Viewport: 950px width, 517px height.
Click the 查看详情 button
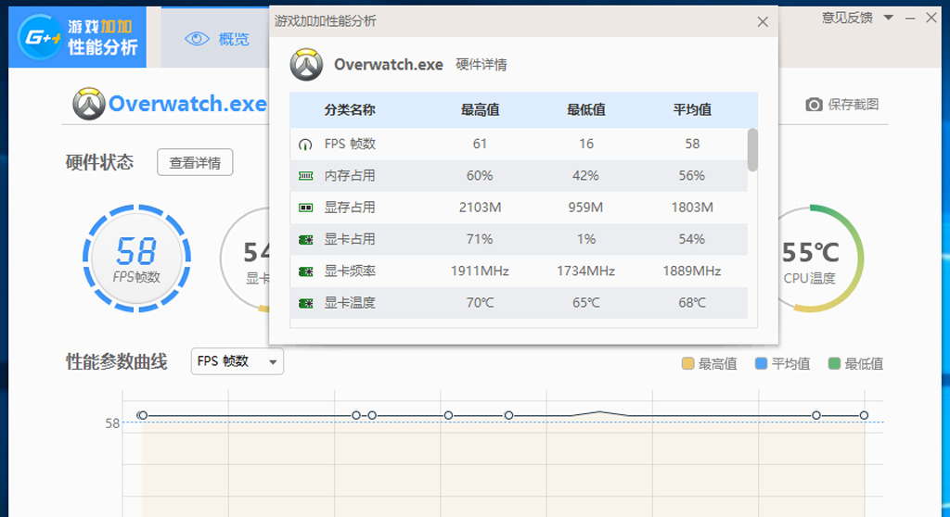195,162
